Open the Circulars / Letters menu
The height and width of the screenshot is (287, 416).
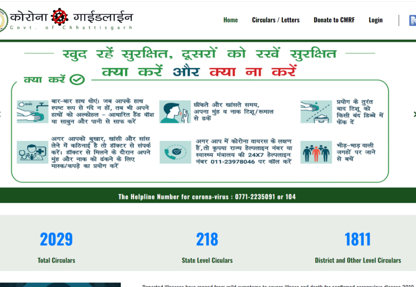[275, 20]
